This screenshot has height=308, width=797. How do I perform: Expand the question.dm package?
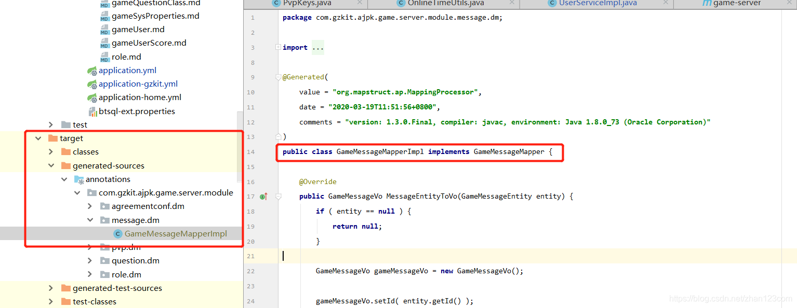click(90, 261)
